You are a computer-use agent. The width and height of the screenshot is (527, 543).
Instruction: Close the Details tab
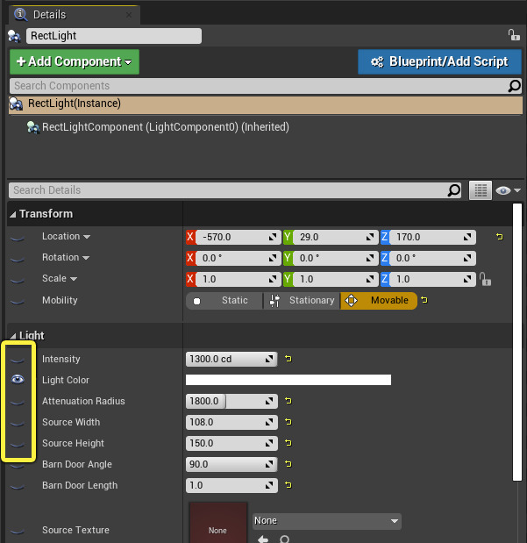[x=128, y=15]
